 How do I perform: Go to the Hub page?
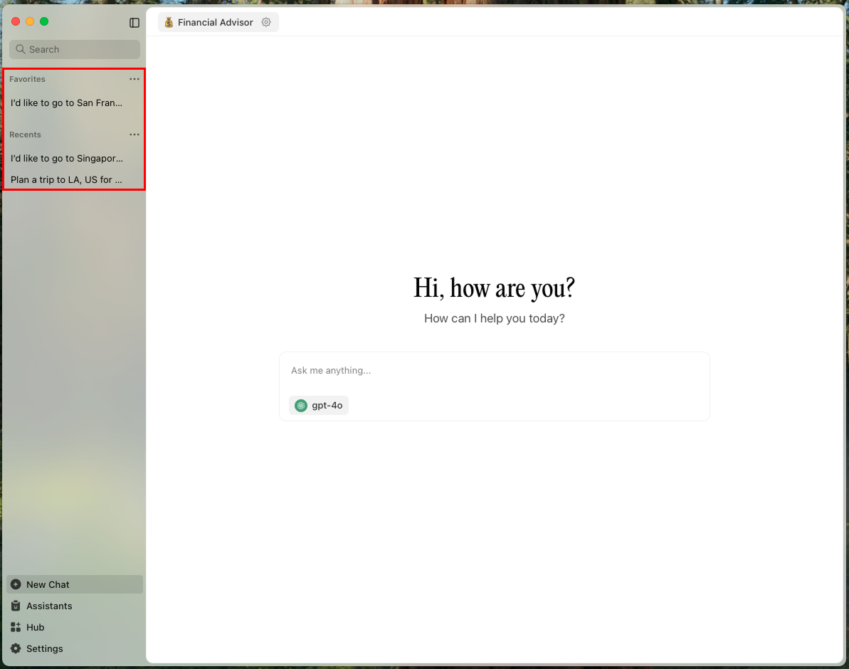[x=35, y=627]
